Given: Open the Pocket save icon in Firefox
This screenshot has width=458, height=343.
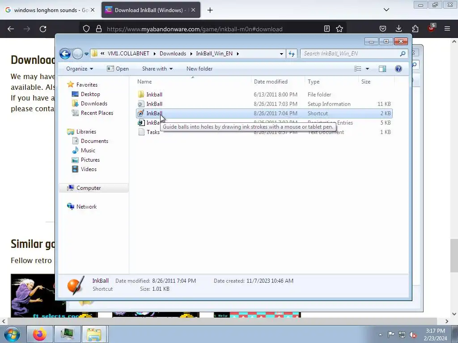Looking at the screenshot, I should [x=383, y=29].
